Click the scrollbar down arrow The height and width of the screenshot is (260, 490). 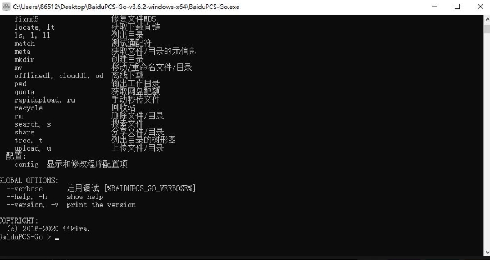[x=487, y=252]
